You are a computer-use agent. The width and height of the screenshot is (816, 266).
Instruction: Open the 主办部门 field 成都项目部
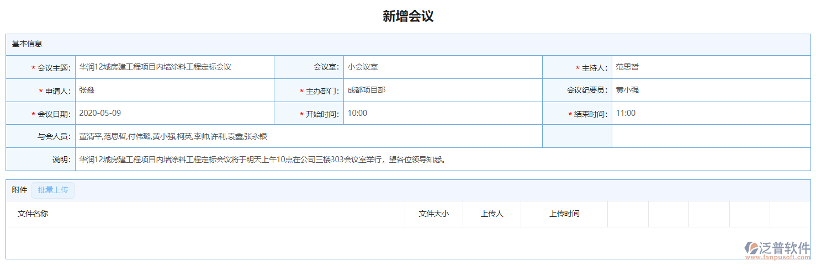[443, 90]
